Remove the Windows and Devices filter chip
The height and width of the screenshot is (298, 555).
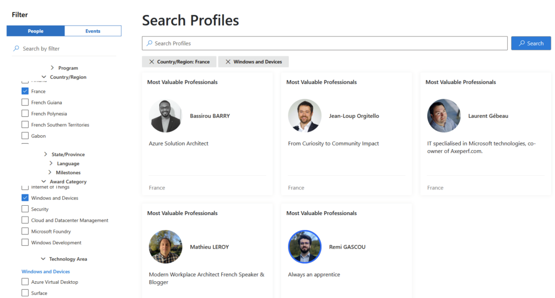[228, 62]
